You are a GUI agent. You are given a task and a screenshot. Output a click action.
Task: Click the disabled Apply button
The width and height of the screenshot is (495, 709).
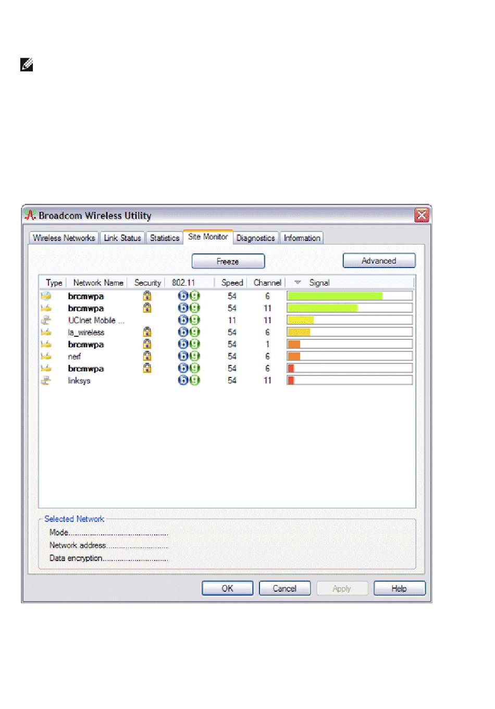(342, 588)
